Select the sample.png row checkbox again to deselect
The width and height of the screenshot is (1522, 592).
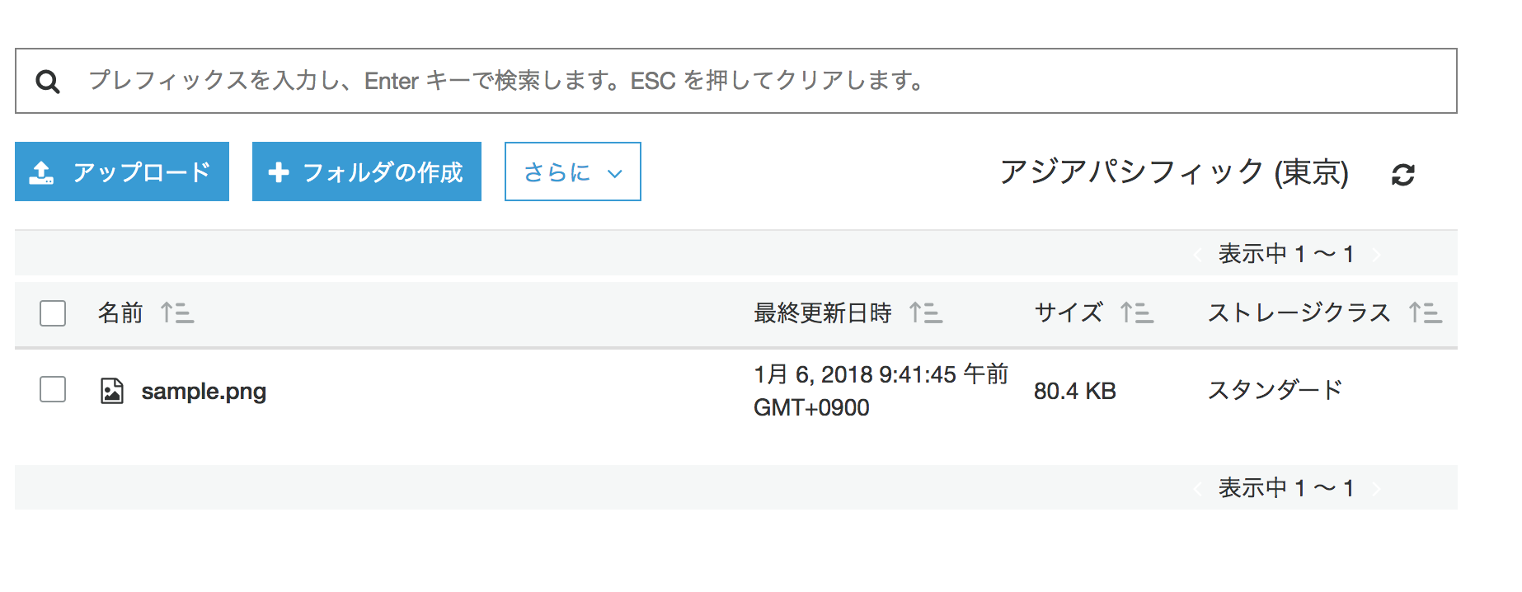52,390
